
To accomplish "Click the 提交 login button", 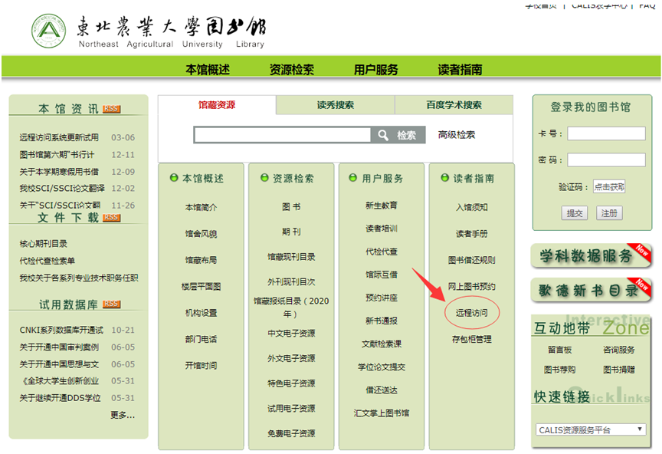I will (x=575, y=213).
